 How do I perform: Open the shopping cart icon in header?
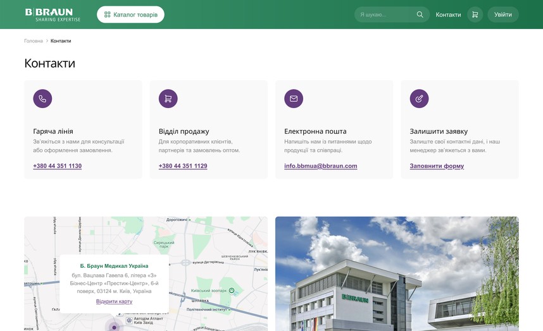click(x=475, y=15)
